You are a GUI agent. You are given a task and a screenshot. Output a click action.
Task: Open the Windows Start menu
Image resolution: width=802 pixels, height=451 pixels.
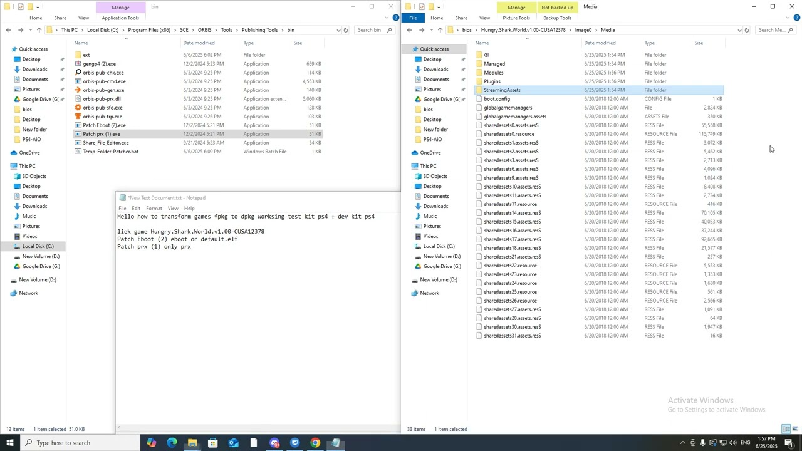coord(9,443)
